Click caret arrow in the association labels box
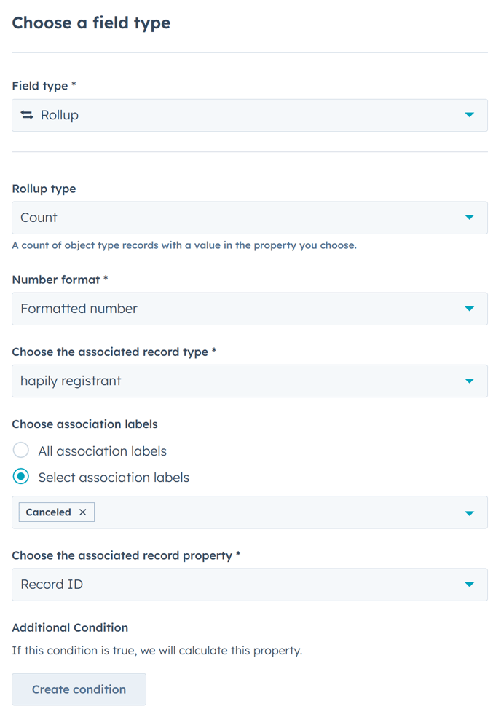 (x=470, y=513)
